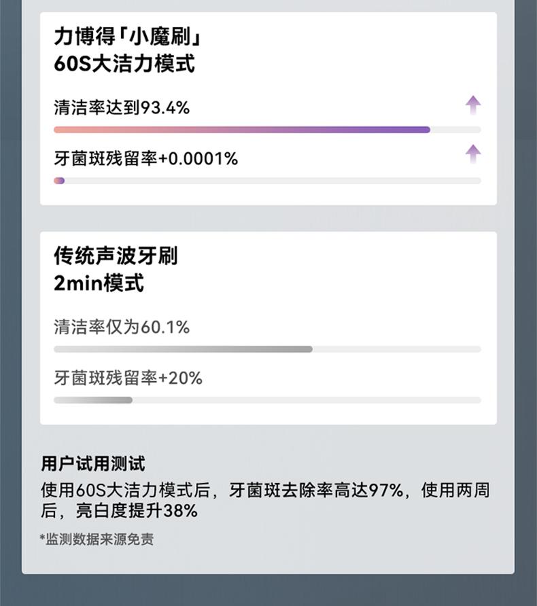Click the unfilled track of the 60.1% bar
The height and width of the screenshot is (606, 537).
397,349
